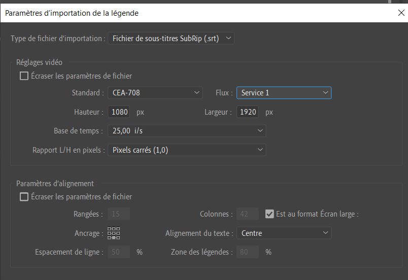Expand the text alignment Centre dropdown

[284, 233]
